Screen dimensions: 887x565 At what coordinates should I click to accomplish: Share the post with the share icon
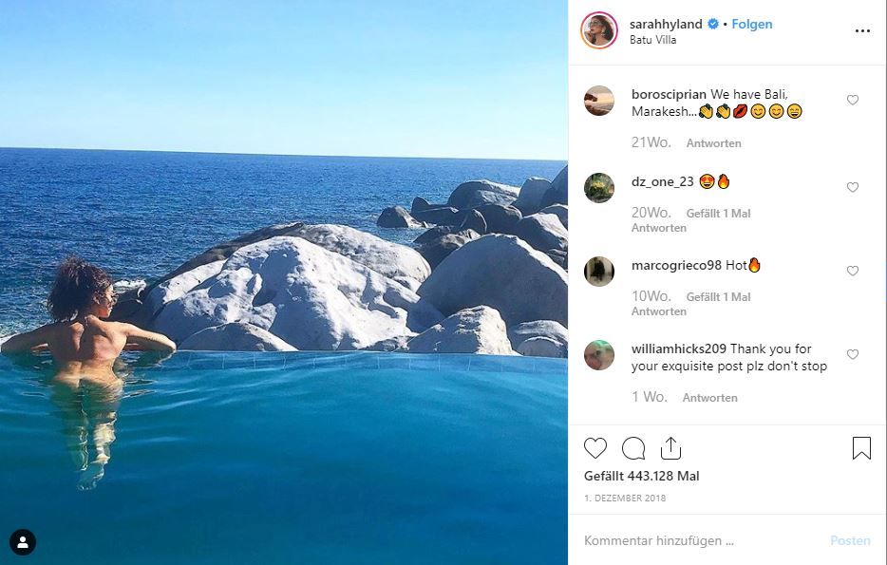pos(670,448)
